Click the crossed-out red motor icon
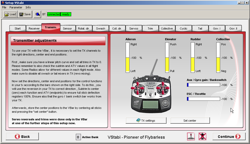 pos(202,137)
